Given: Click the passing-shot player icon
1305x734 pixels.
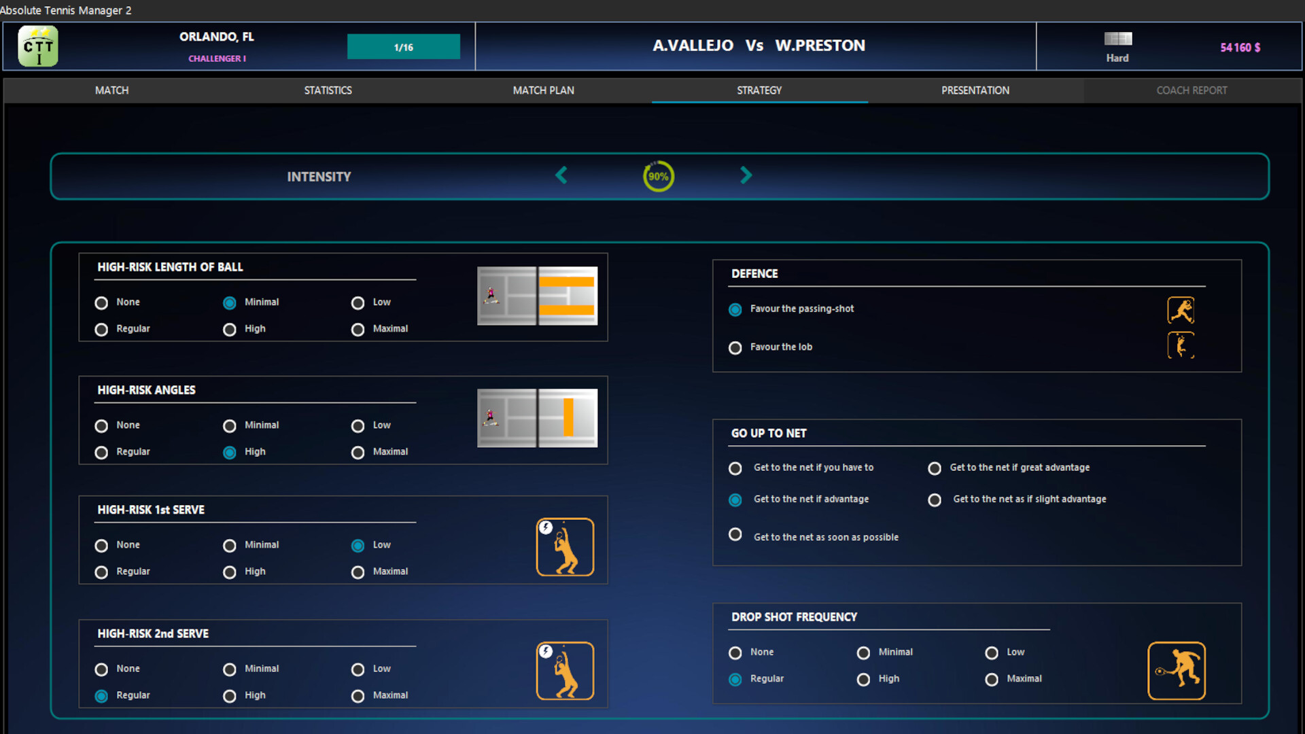Looking at the screenshot, I should coord(1181,310).
